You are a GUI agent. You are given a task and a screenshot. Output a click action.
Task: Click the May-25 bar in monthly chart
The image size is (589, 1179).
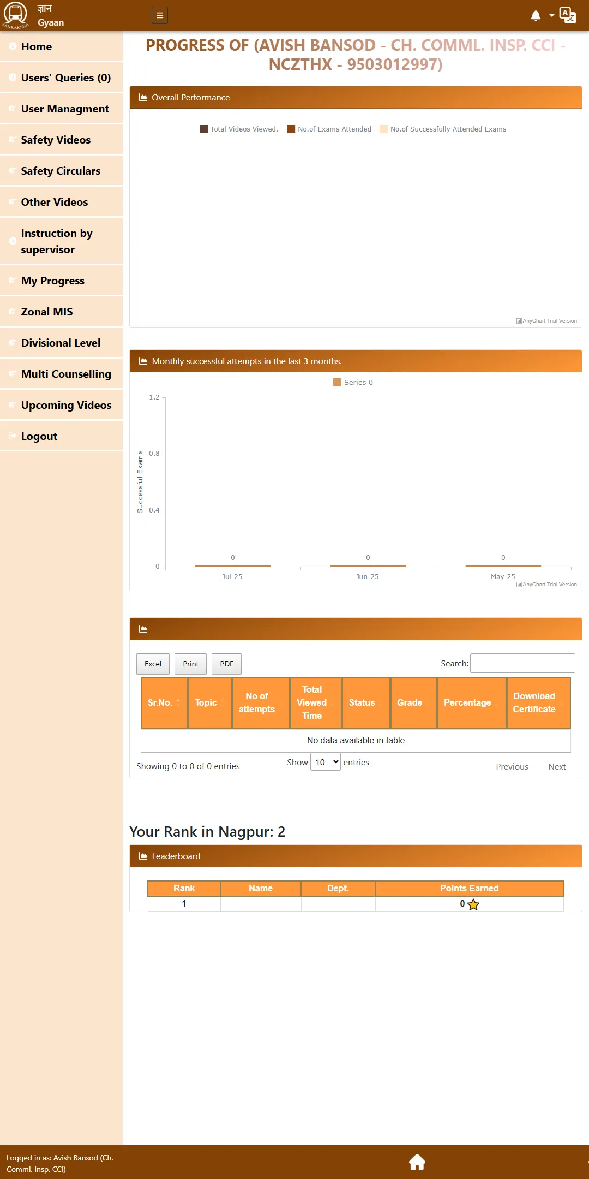pos(503,565)
